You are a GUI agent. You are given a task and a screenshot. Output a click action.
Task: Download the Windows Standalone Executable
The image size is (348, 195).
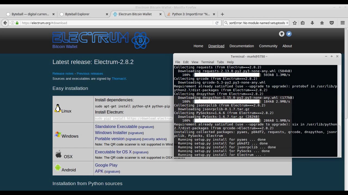point(116,126)
